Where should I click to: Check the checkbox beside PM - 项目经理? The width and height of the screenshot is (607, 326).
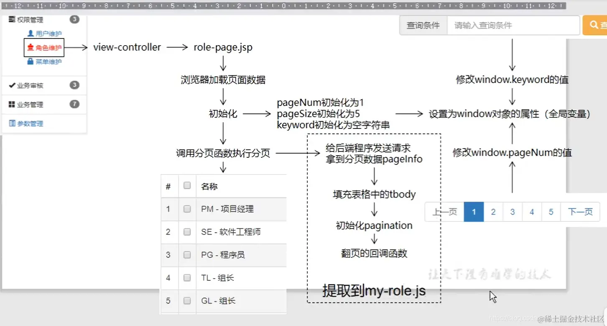(187, 209)
